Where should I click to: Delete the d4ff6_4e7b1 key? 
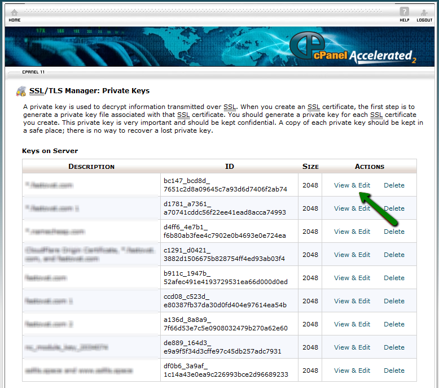(x=394, y=232)
